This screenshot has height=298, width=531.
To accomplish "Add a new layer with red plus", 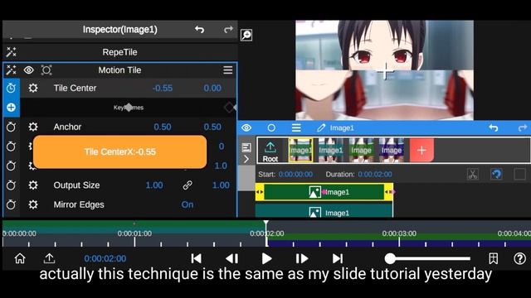I will 421,150.
